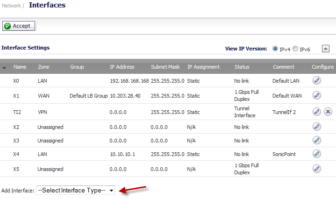Edit the X4 SonicPoint interface

[x=316, y=154]
